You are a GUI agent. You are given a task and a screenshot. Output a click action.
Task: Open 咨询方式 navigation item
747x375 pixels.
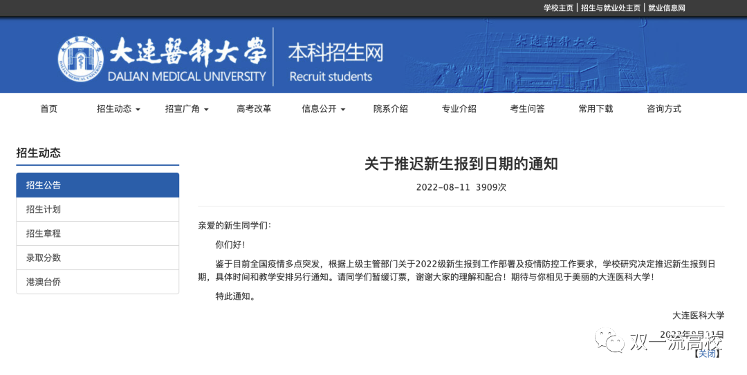663,109
